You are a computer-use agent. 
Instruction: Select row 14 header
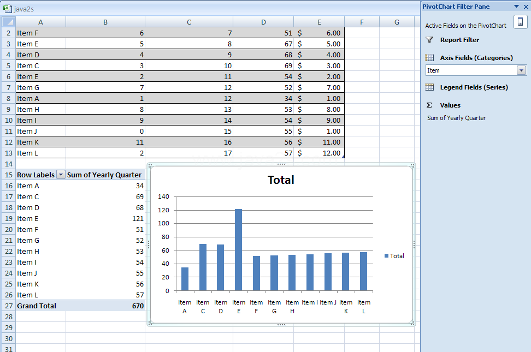8,164
